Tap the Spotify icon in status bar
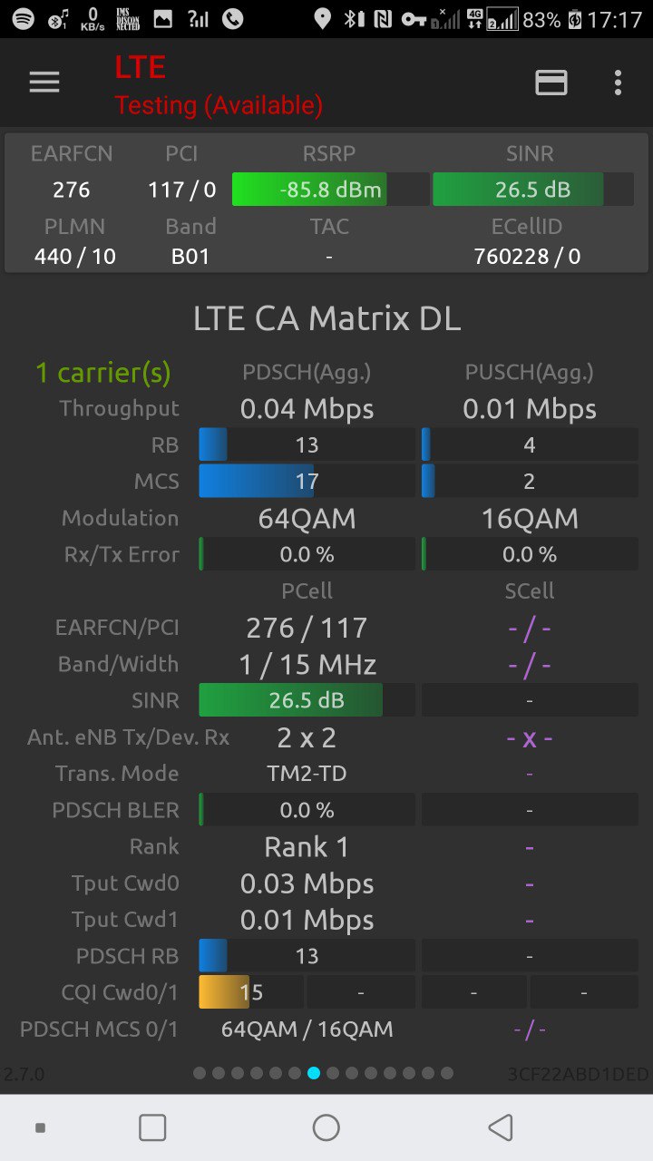This screenshot has width=653, height=1161. click(23, 19)
